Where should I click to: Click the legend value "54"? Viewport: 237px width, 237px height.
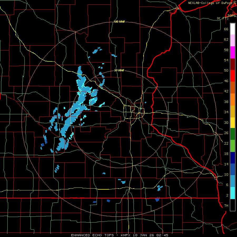point(226,60)
